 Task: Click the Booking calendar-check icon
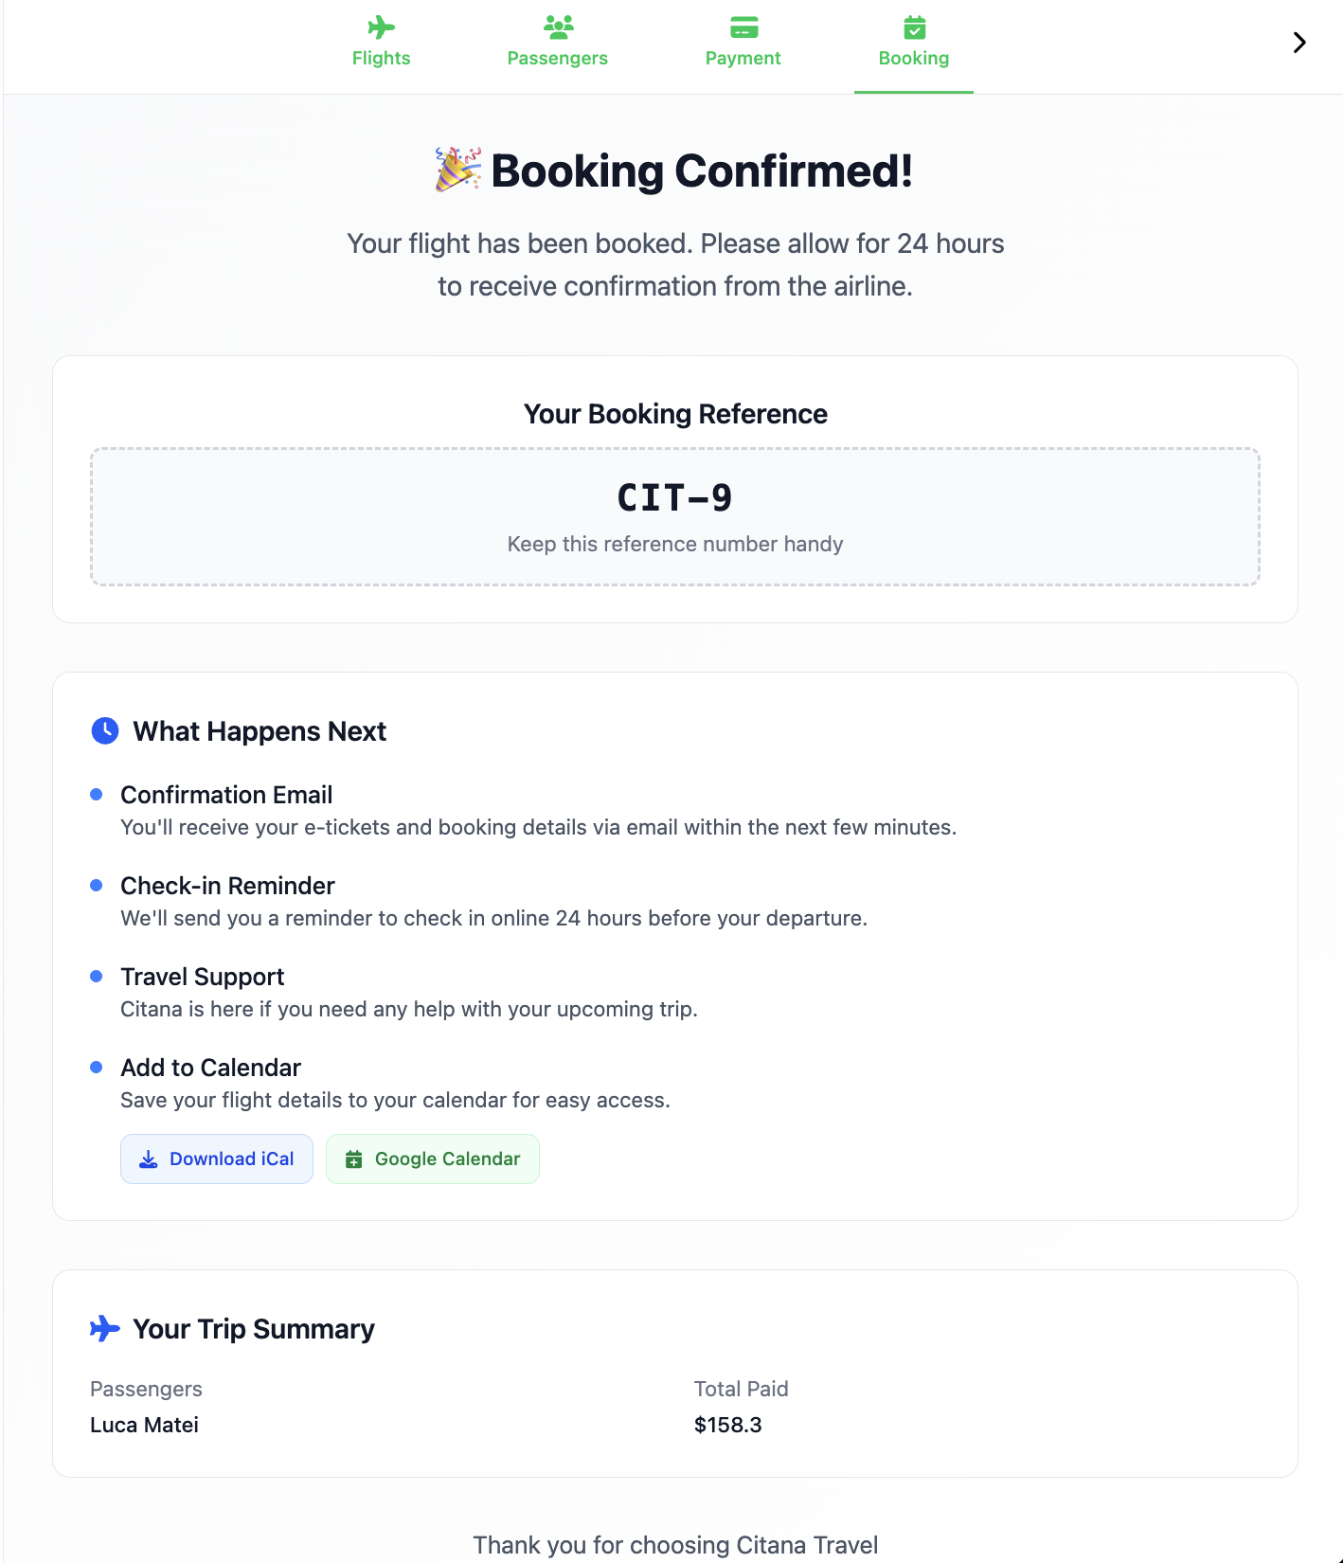914,27
